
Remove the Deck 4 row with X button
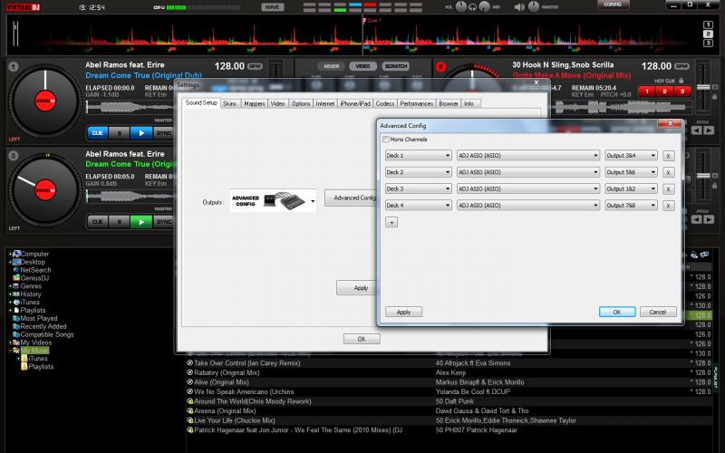[668, 206]
